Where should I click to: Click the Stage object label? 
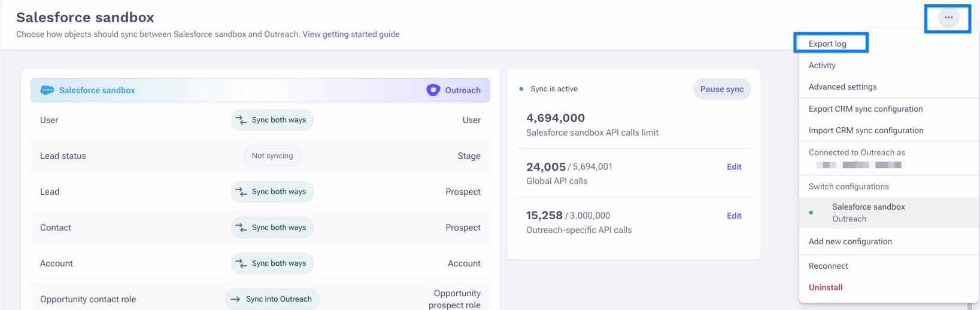pos(469,156)
